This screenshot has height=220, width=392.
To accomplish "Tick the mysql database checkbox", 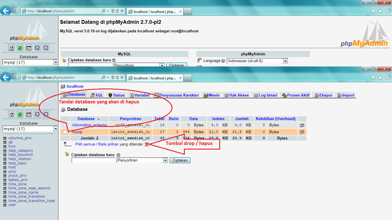I will point(65,132).
